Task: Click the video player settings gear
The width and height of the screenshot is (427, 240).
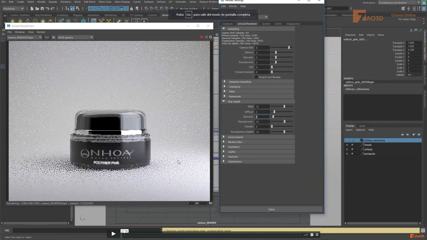Action: click(x=312, y=235)
